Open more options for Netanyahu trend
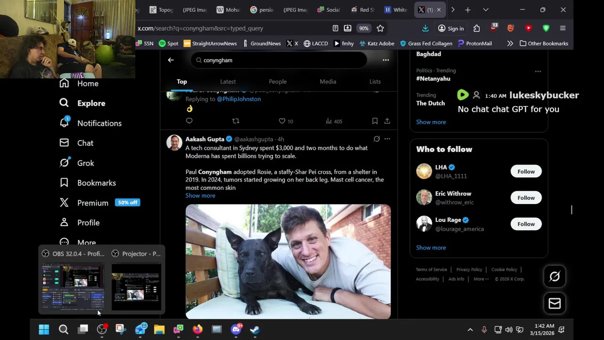The image size is (604, 340). point(537,71)
